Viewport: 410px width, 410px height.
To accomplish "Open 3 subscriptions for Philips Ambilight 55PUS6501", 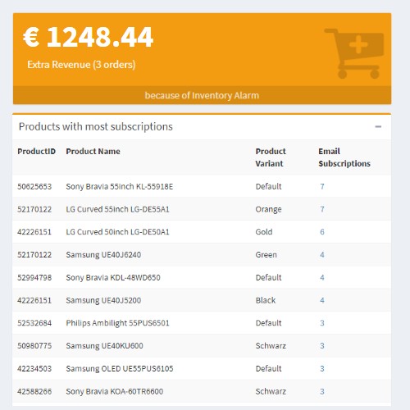I will pyautogui.click(x=322, y=323).
